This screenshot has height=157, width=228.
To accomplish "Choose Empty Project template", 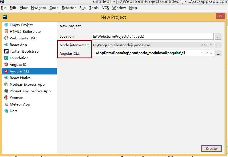I will (30, 25).
